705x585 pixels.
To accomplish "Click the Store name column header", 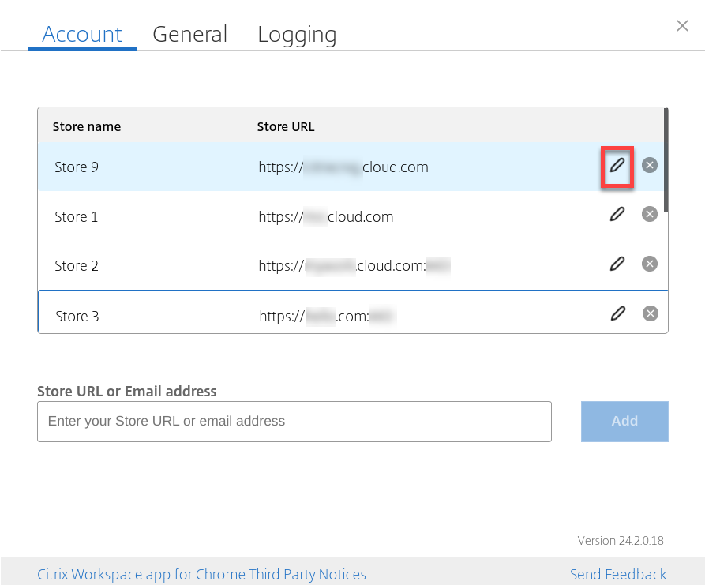I will pyautogui.click(x=87, y=127).
